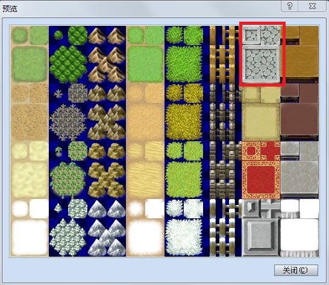The width and height of the screenshot is (329, 285).
Task: Click the 关闭(C) close button
Action: (296, 270)
